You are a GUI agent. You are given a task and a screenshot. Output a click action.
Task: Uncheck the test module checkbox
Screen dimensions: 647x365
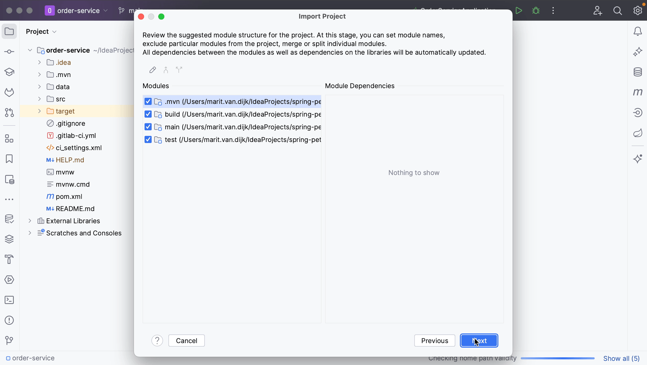tap(148, 140)
